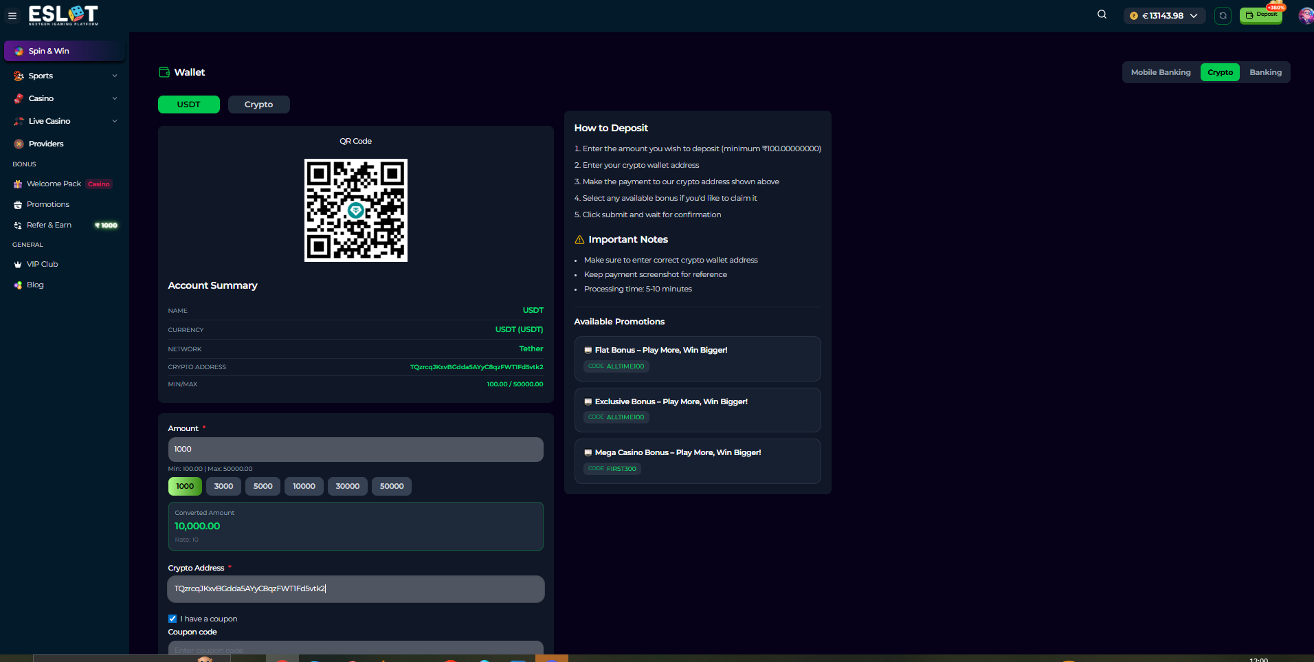
Task: Click the Casino tag on Welcome Pack
Action: 99,184
